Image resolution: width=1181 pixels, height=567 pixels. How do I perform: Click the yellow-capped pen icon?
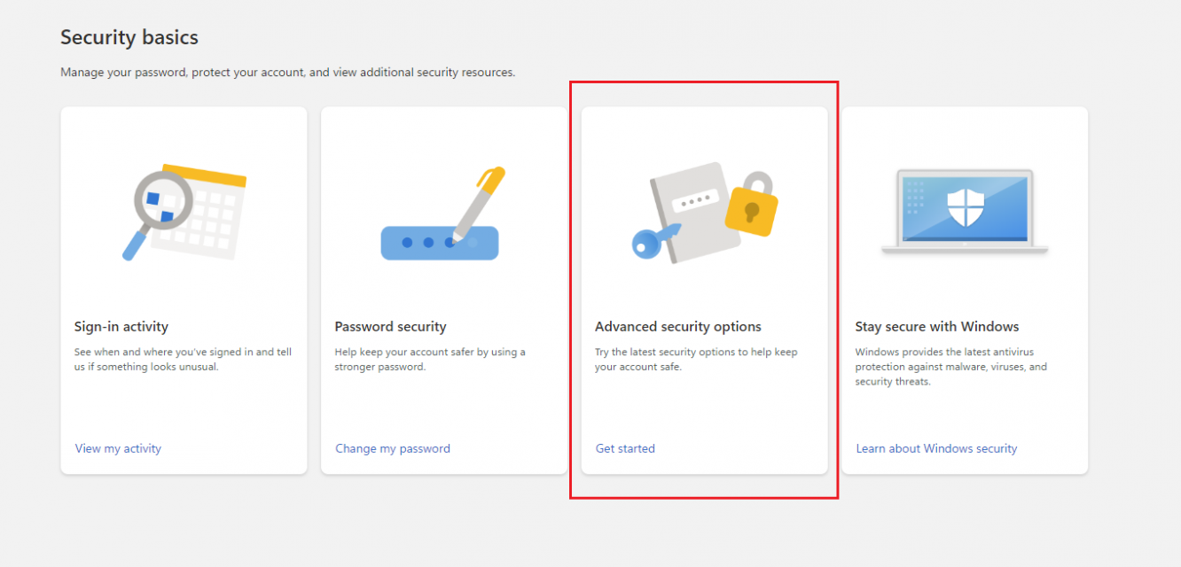(x=477, y=203)
